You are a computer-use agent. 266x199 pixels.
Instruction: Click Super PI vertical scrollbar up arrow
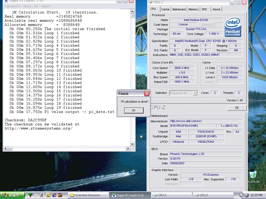point(132,11)
